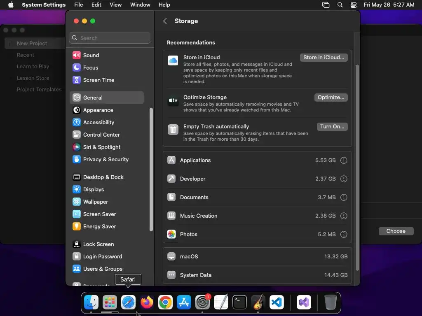This screenshot has height=316, width=422.
Task: Open the File menu
Action: [79, 5]
